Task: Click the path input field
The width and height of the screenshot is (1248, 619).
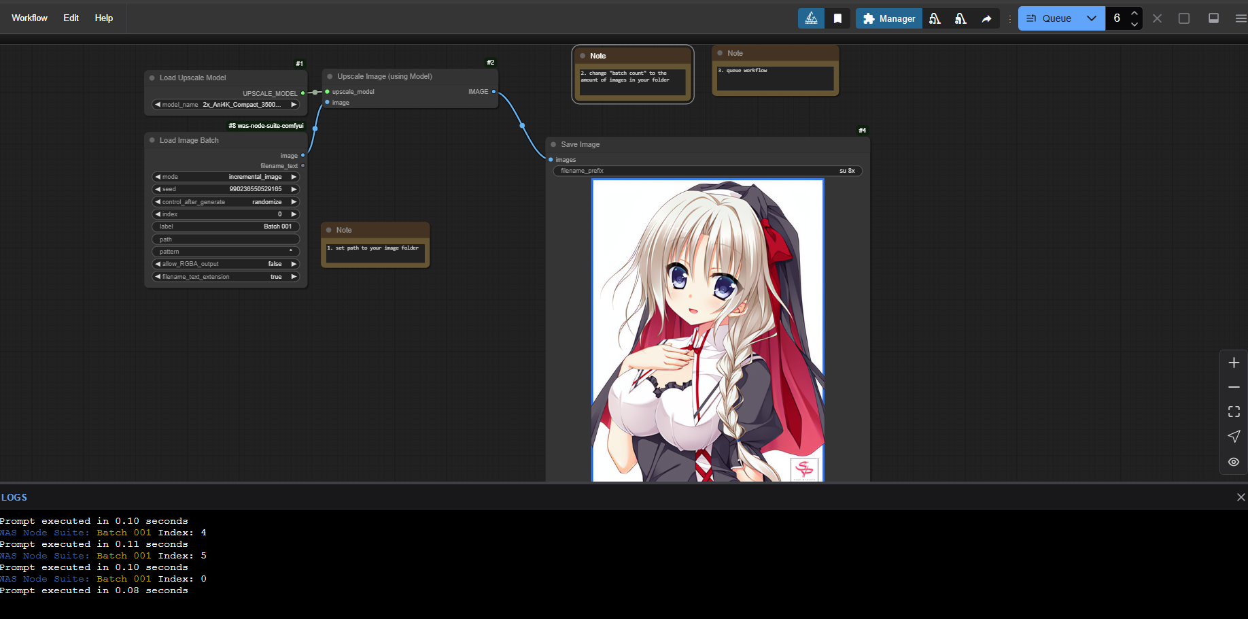Action: (x=226, y=239)
